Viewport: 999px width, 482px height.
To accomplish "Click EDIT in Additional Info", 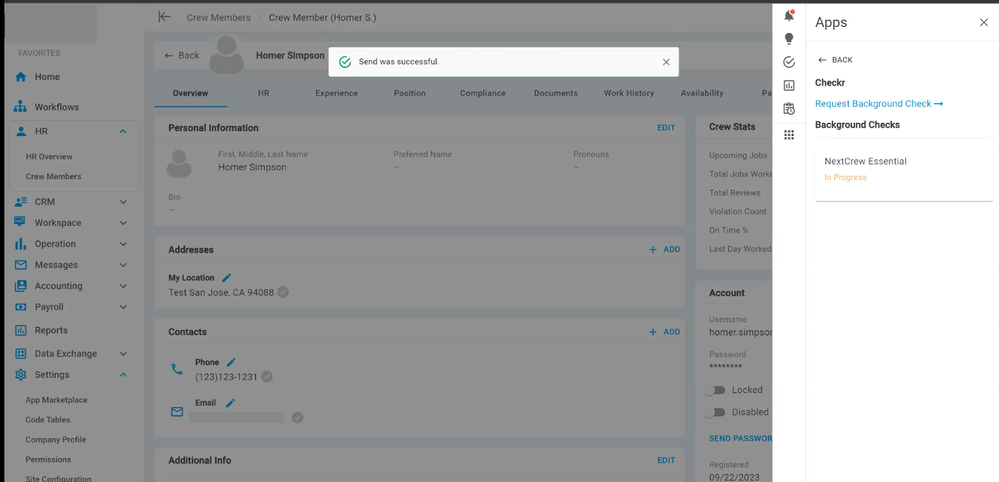I will (666, 460).
